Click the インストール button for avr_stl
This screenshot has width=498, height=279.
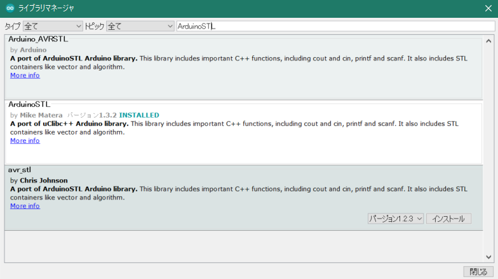(x=448, y=219)
